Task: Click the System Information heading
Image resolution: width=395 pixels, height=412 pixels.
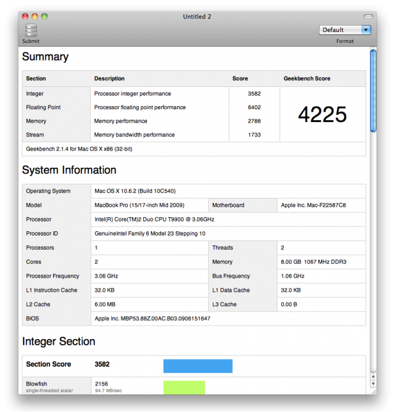Action: (69, 170)
